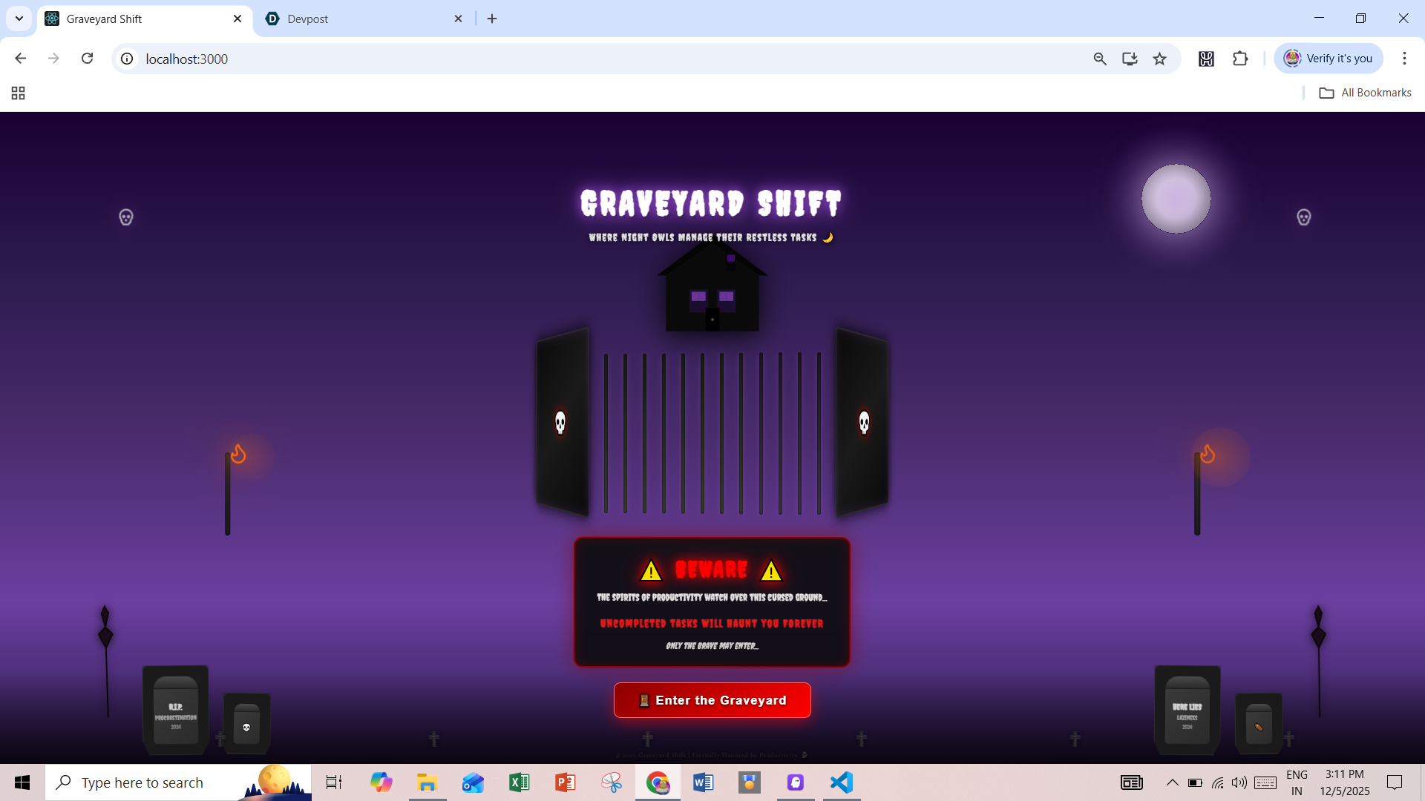This screenshot has width=1425, height=801.
Task: Open Chrome three-dot menu
Action: pos(1404,59)
